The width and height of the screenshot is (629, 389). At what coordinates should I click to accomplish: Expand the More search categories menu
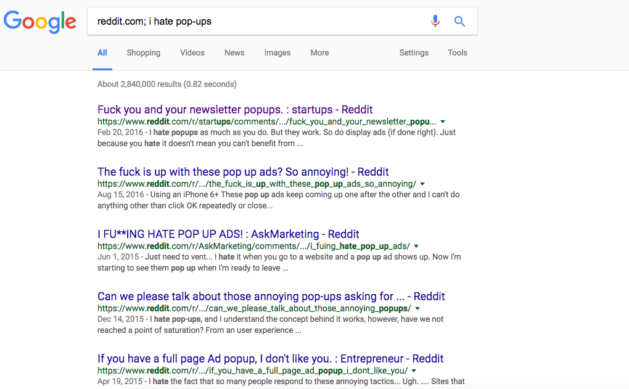point(319,53)
